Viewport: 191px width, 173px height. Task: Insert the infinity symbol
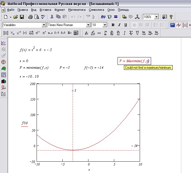click(99, 33)
